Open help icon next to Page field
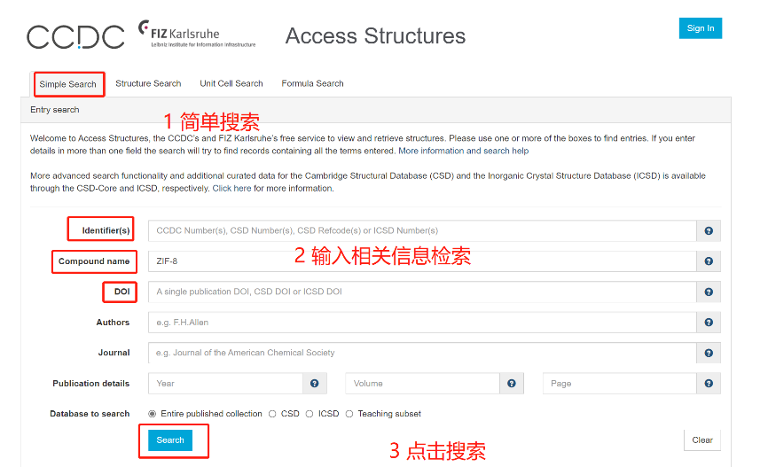This screenshot has width=768, height=467. tap(709, 384)
